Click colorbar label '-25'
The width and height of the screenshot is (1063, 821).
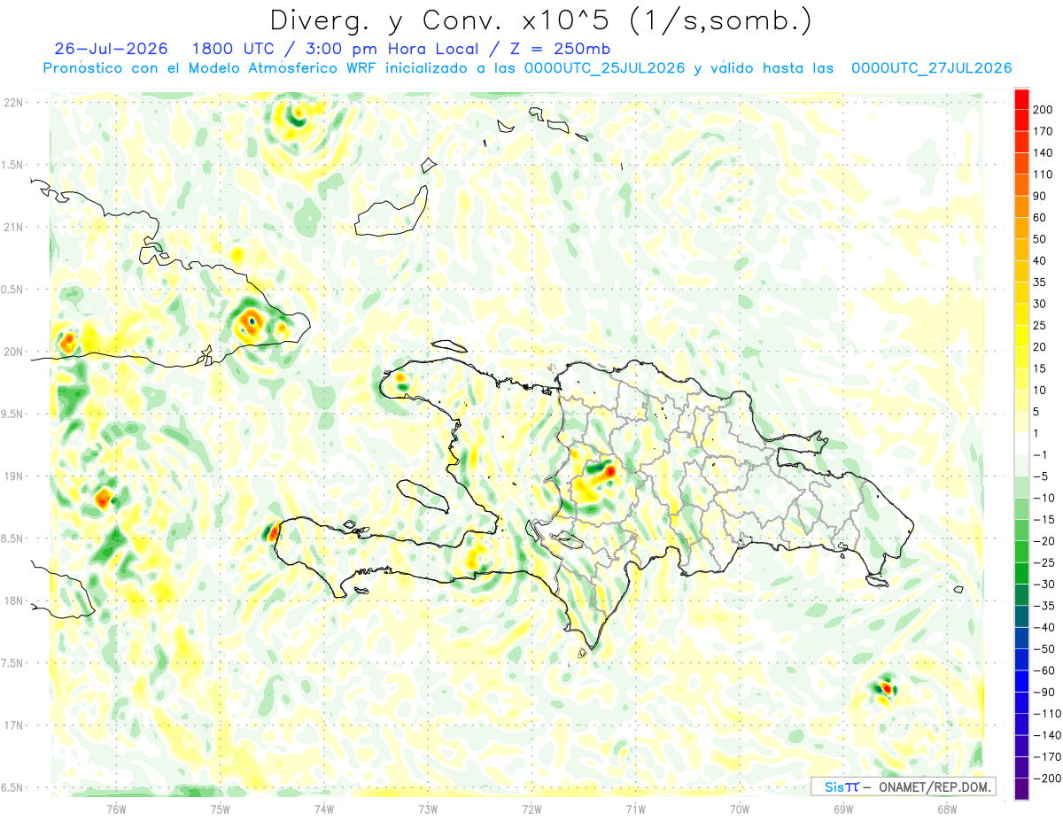[1045, 563]
